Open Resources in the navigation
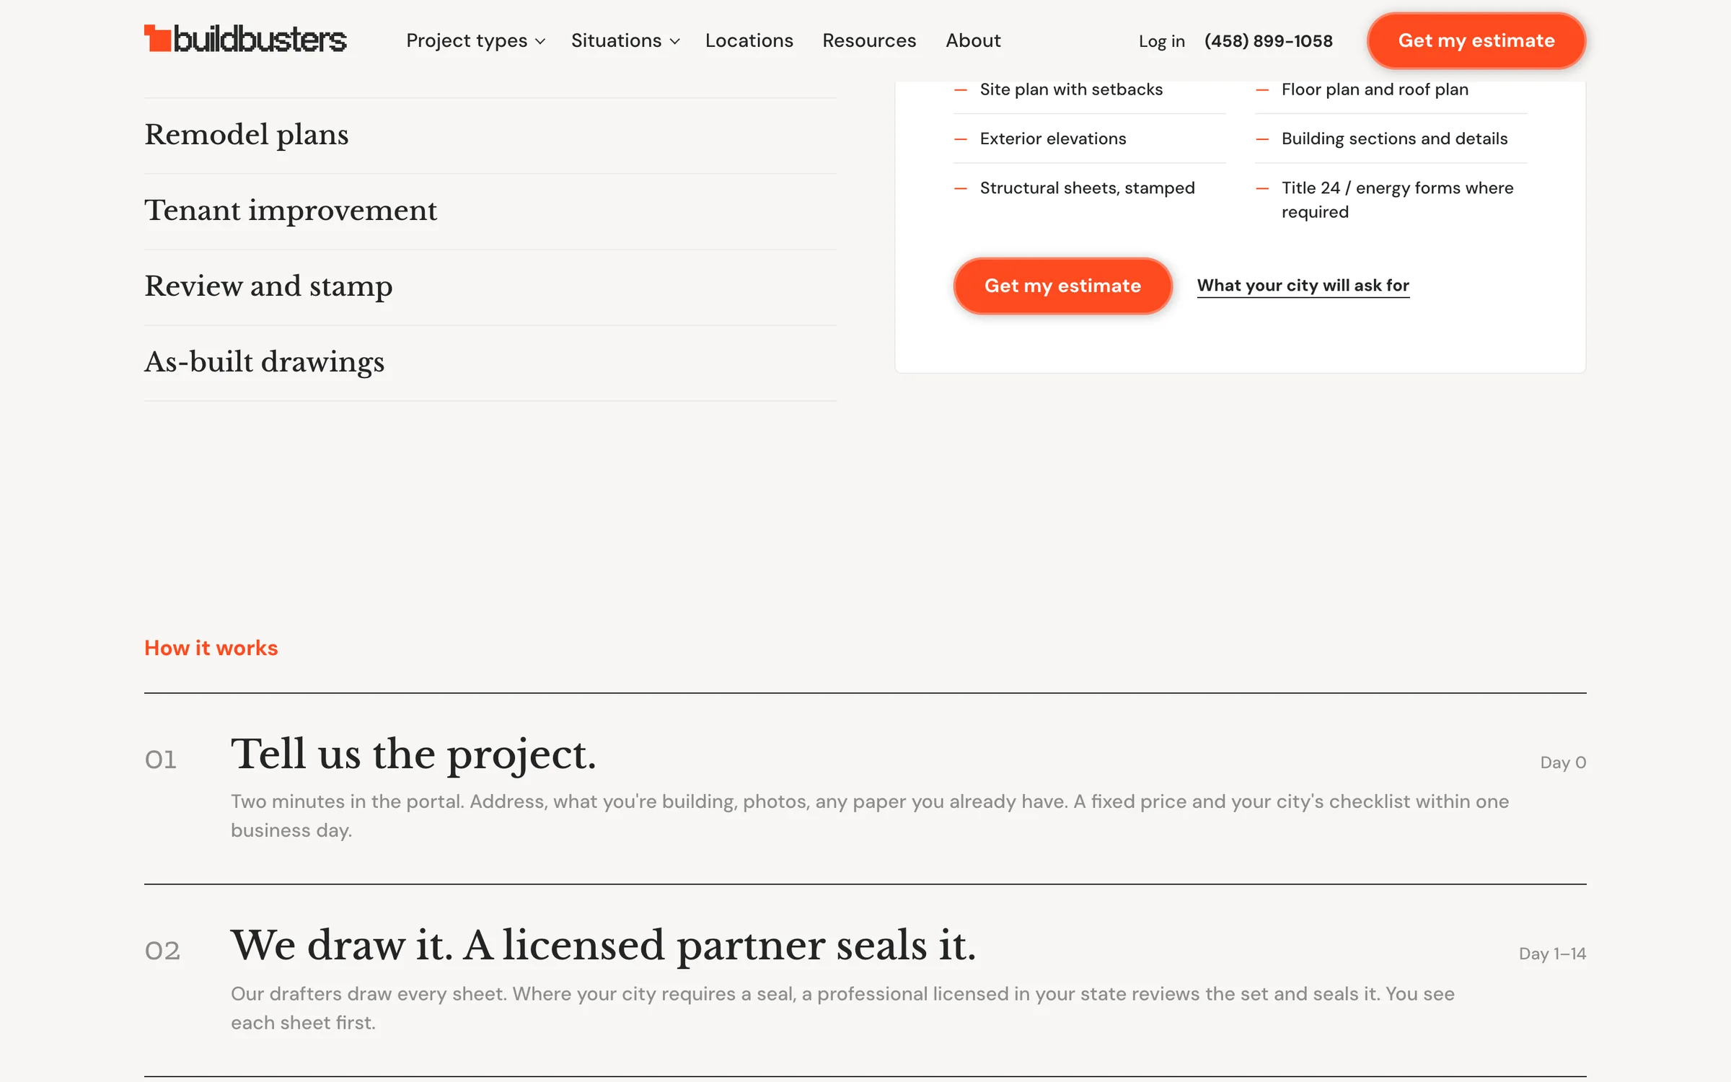Screen dimensions: 1731x1082 pyautogui.click(x=869, y=40)
